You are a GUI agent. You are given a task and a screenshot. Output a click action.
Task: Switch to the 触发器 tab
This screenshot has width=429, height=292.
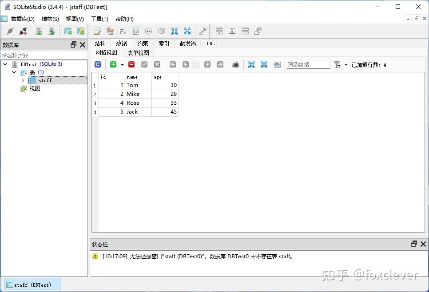(x=188, y=43)
